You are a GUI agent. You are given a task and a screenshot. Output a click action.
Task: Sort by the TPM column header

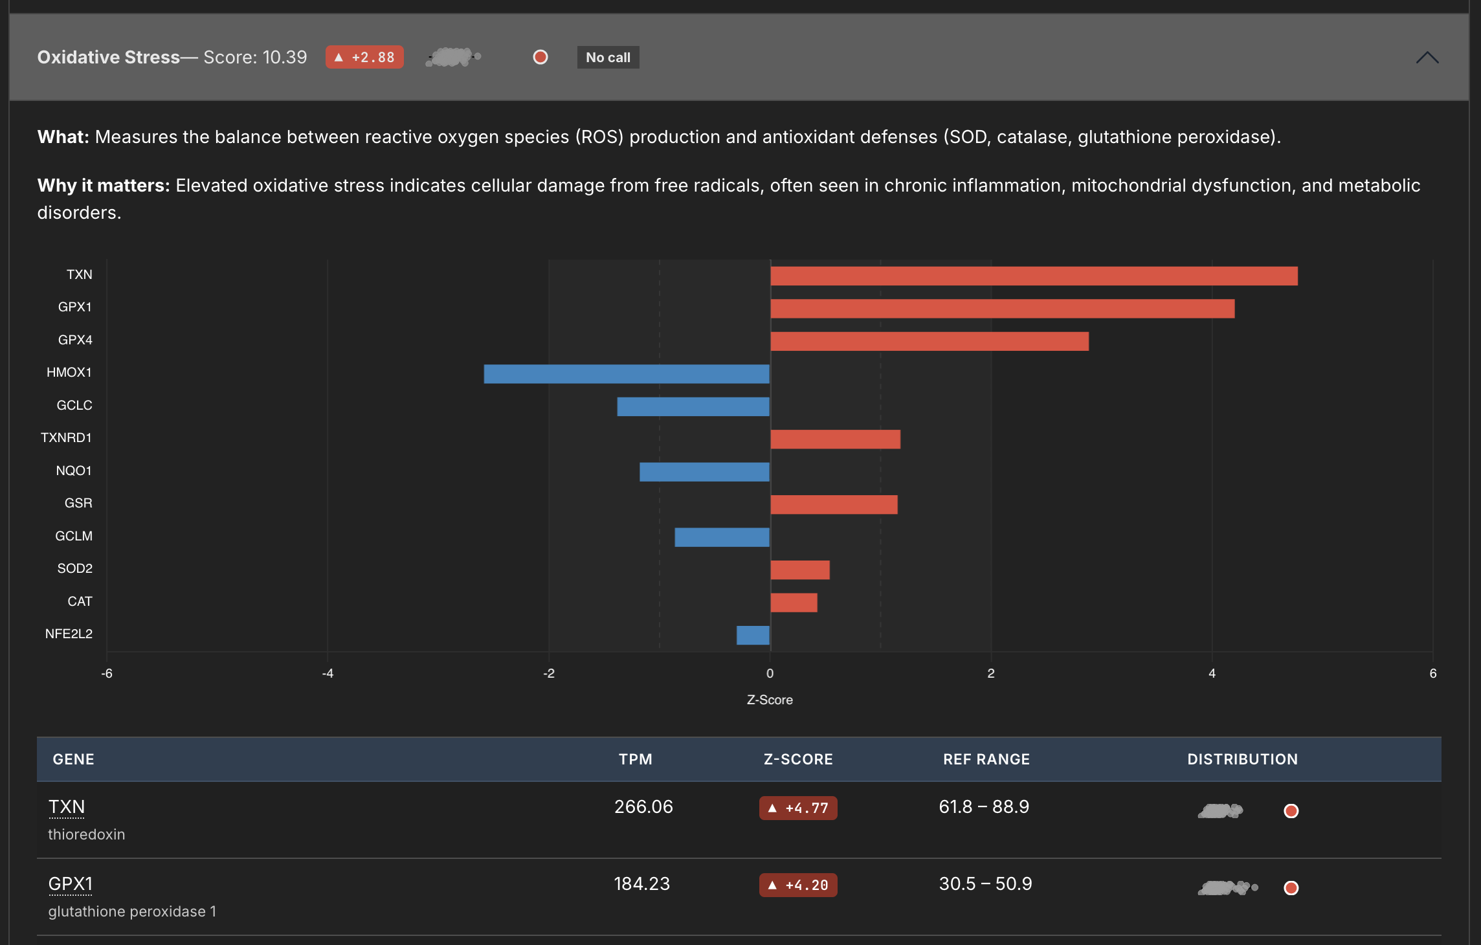point(635,759)
